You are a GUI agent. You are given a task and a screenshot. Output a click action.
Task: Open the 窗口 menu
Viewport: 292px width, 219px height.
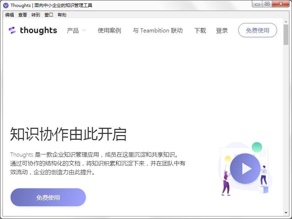coord(49,15)
